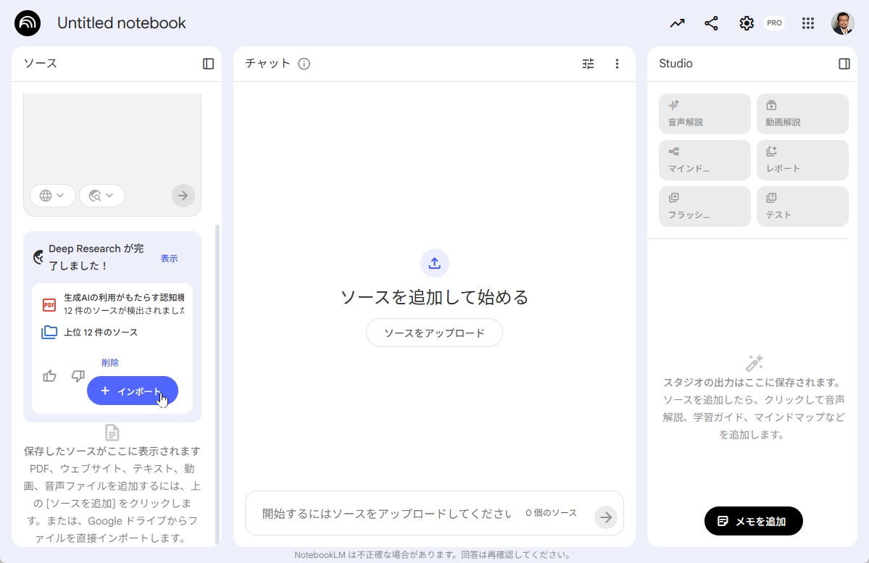Open chat configuration sliders icon
Image resolution: width=869 pixels, height=563 pixels.
[588, 64]
